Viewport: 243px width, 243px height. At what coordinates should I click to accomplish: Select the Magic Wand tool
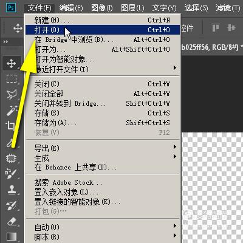12,111
